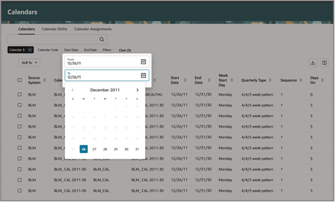Select December 31 in the date picker
Image resolution: width=335 pixels, height=202 pixels.
pyautogui.click(x=137, y=149)
